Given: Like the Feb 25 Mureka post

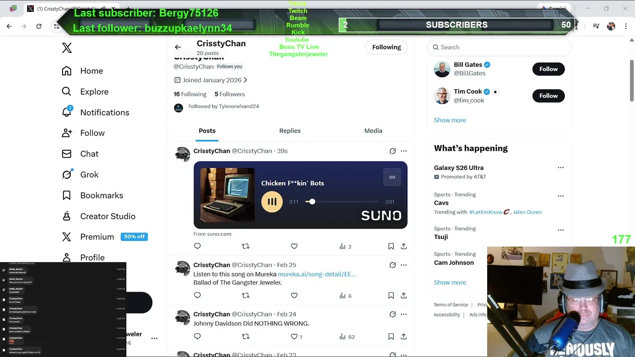Looking at the screenshot, I should point(294,296).
